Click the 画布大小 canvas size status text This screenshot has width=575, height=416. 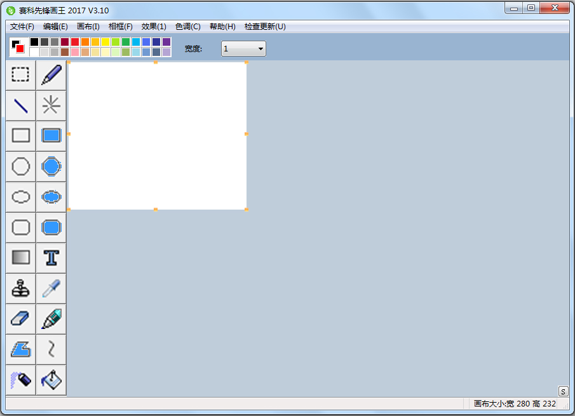515,403
